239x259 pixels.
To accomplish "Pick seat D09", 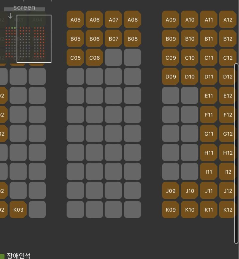I will pos(171,77).
